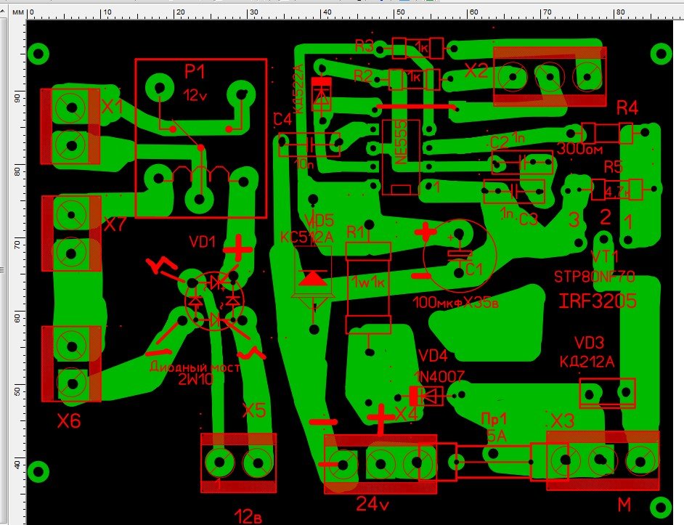This screenshot has height=525, width=684.
Task: Select the IRF3205 transistor label
Action: point(598,301)
